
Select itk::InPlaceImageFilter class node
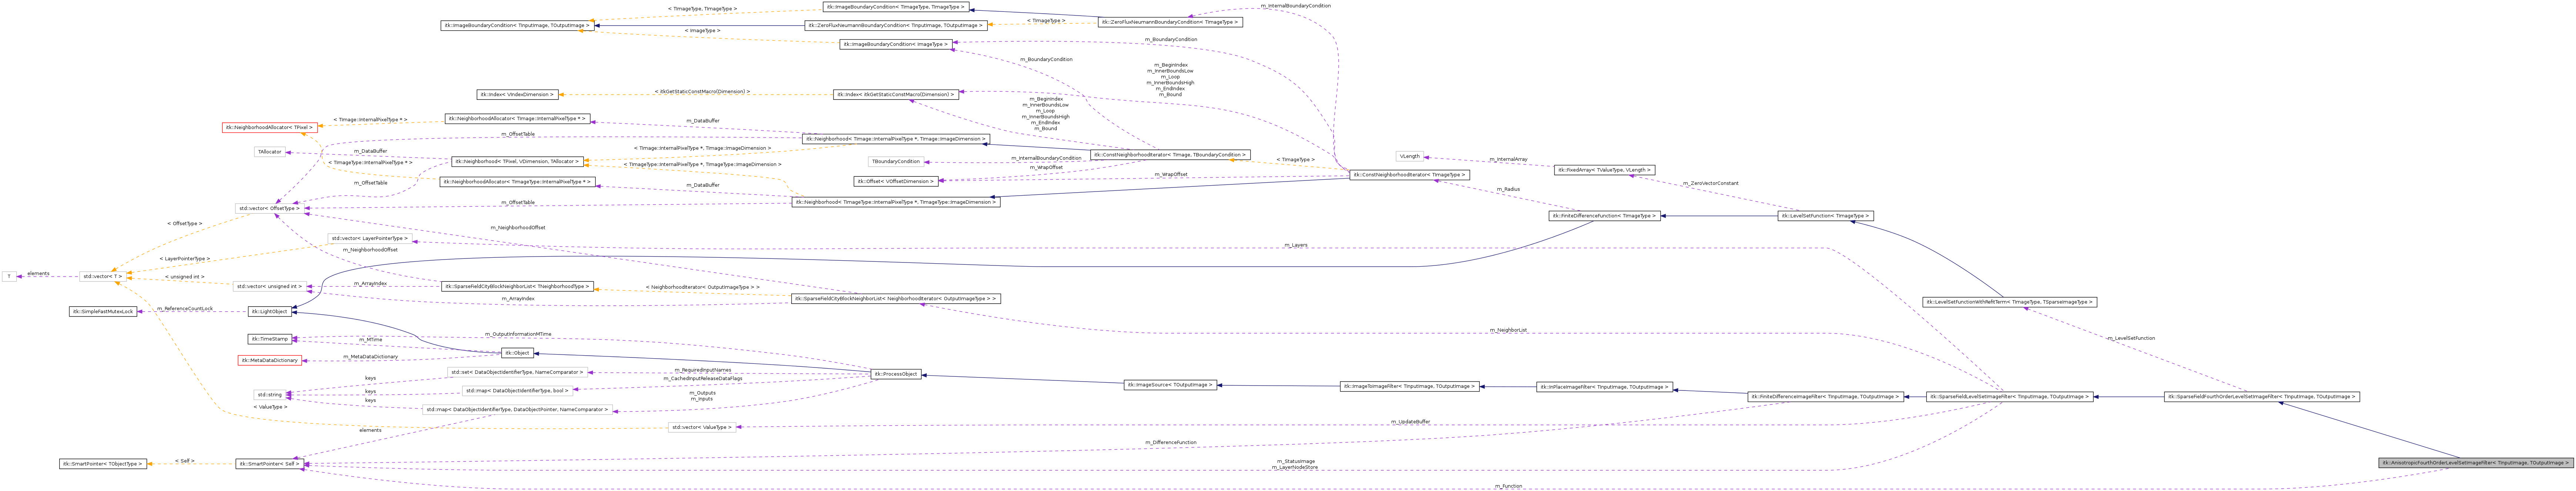(x=1604, y=387)
